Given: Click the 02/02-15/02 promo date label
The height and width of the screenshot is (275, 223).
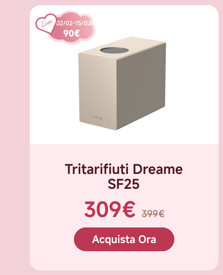Looking at the screenshot, I should click(x=74, y=23).
